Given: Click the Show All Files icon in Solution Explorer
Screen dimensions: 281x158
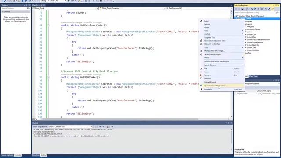Looking at the screenshot, I should click(x=262, y=9).
